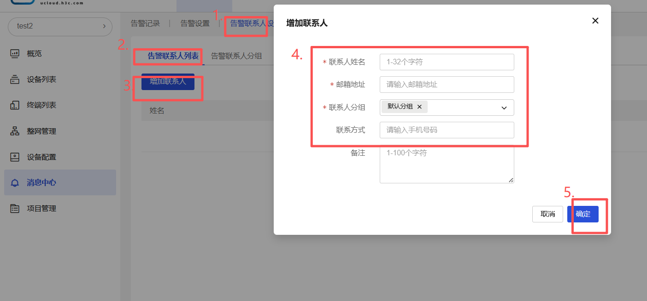This screenshot has height=301, width=647.
Task: Click the Device List (设备列表) icon
Action: (x=15, y=80)
